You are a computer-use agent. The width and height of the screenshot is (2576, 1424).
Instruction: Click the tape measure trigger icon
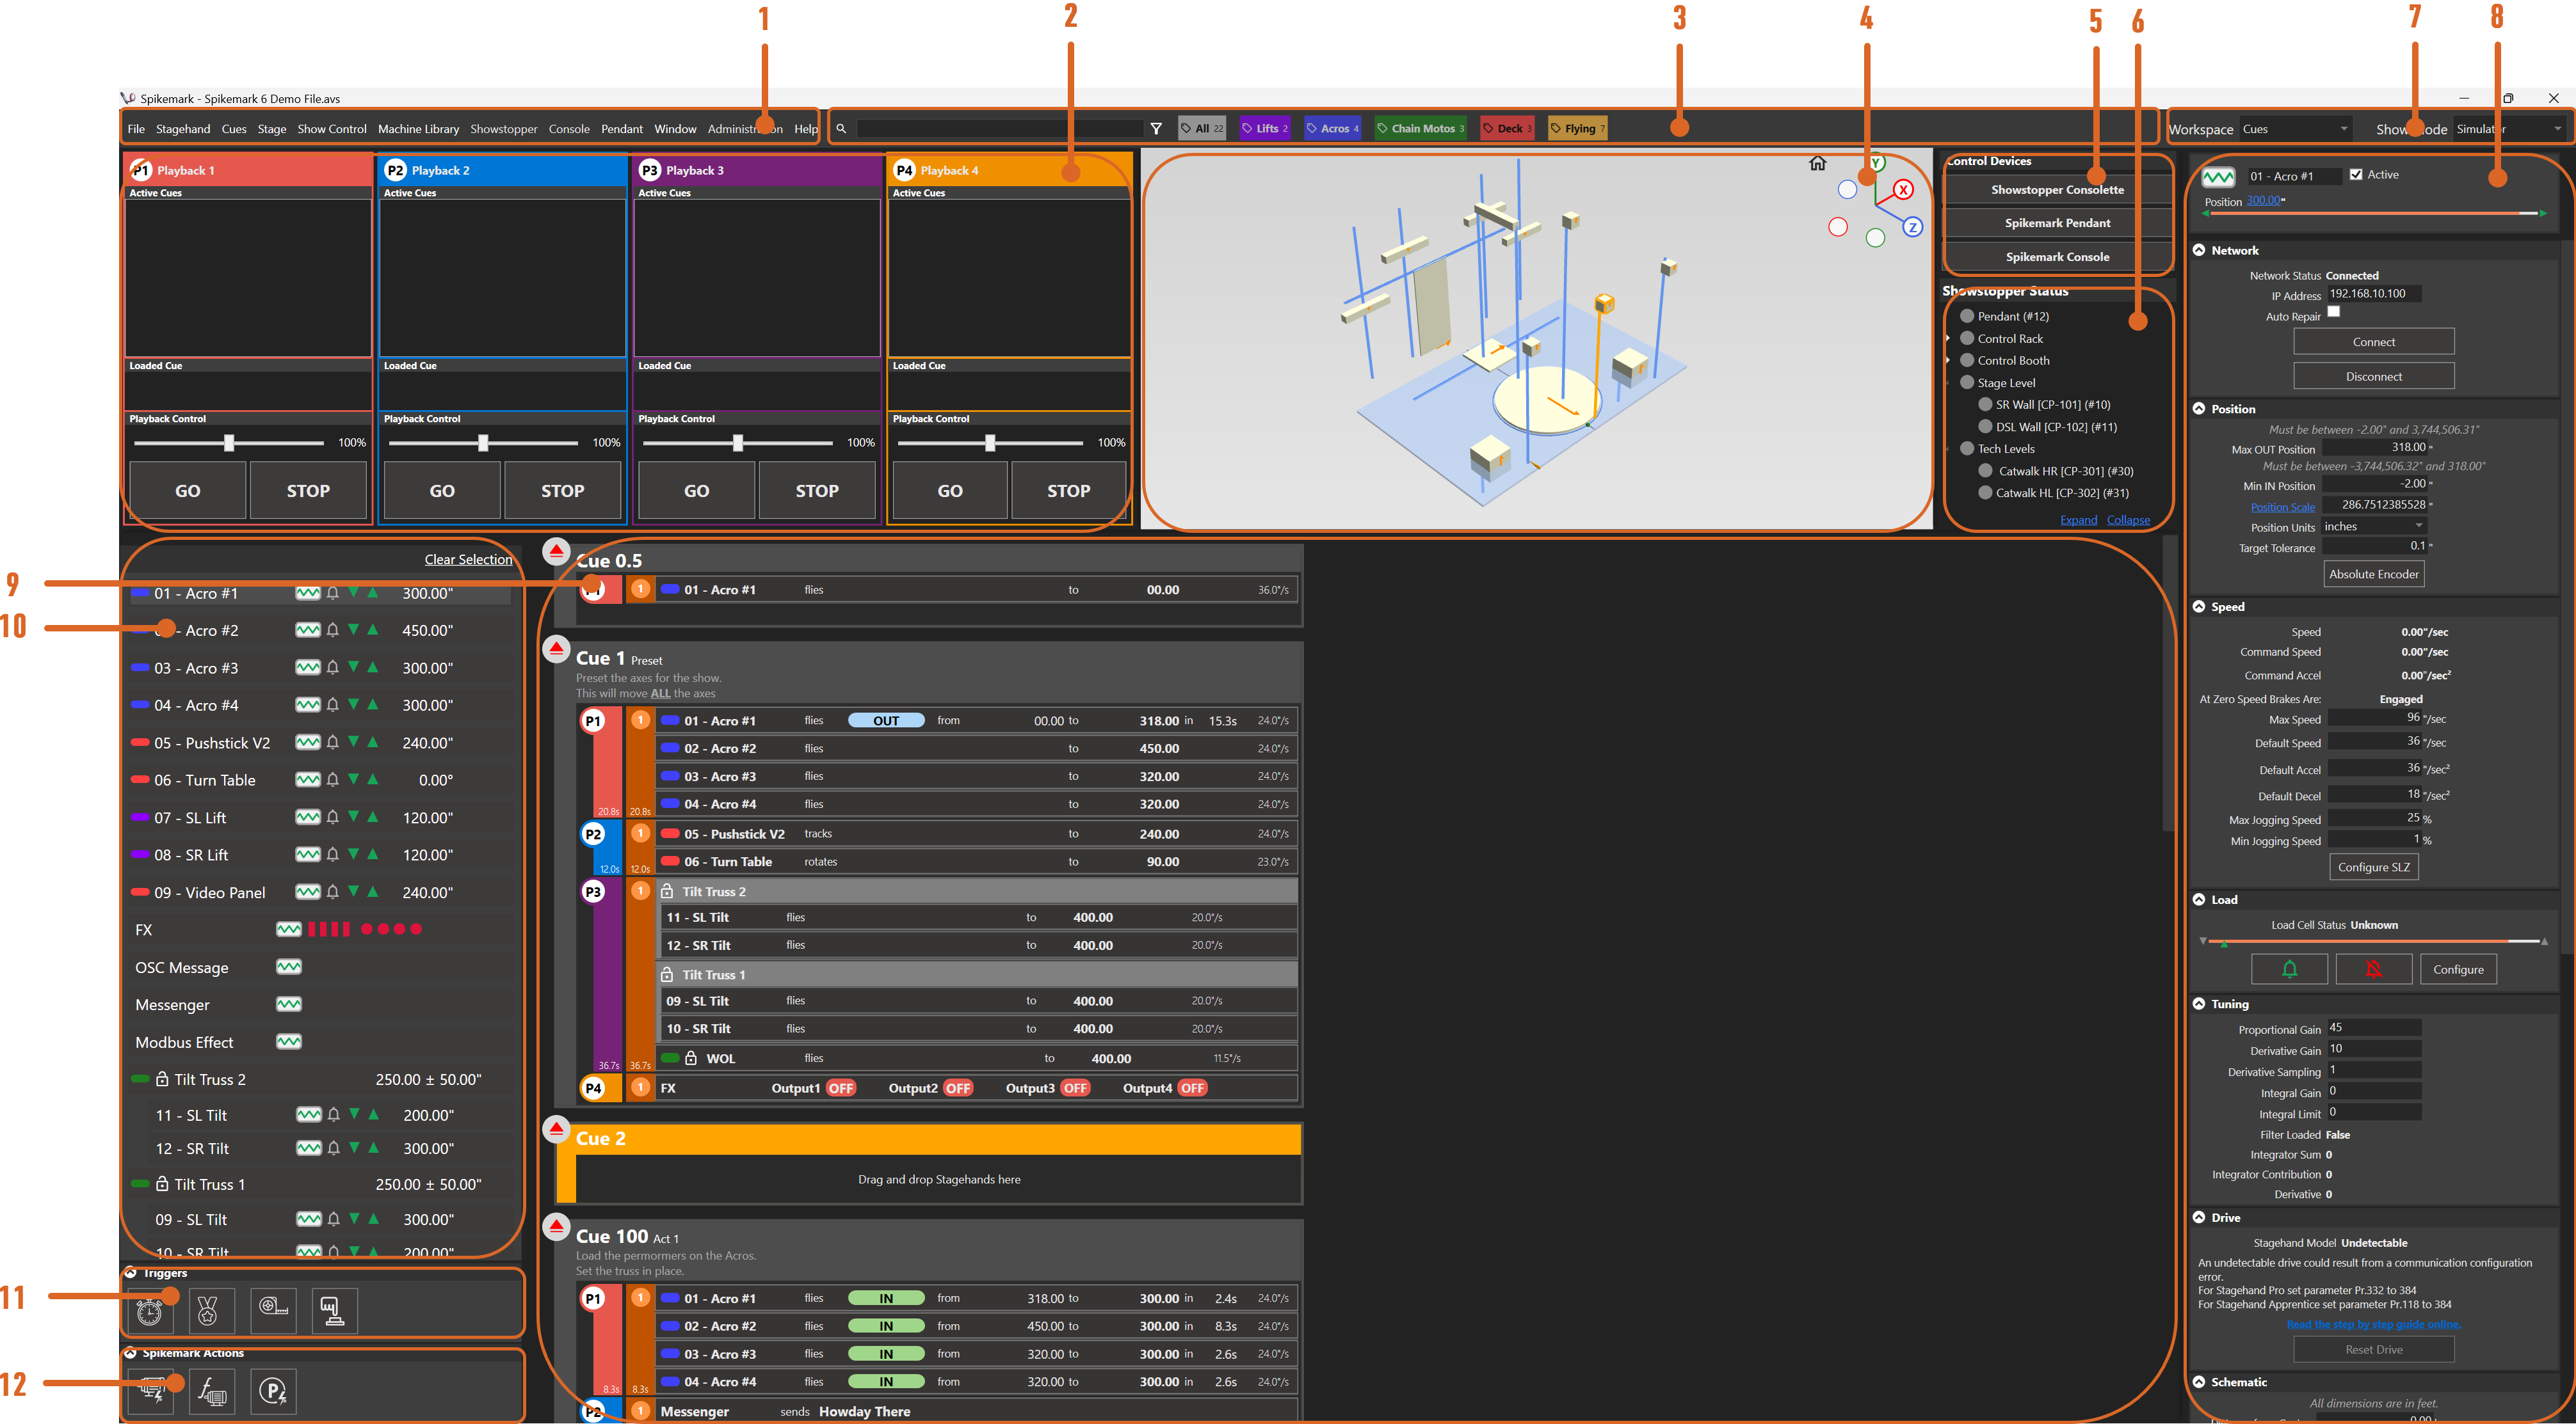click(x=272, y=1311)
